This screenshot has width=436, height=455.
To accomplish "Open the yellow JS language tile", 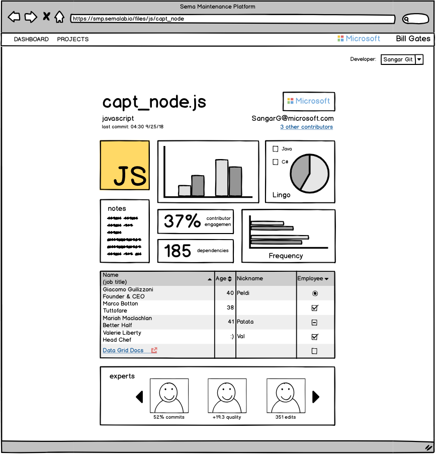I will tap(125, 166).
